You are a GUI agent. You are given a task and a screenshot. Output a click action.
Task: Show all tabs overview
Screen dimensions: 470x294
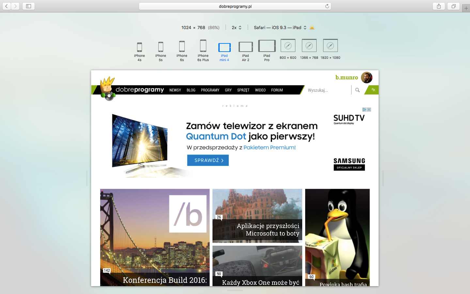pos(453,6)
